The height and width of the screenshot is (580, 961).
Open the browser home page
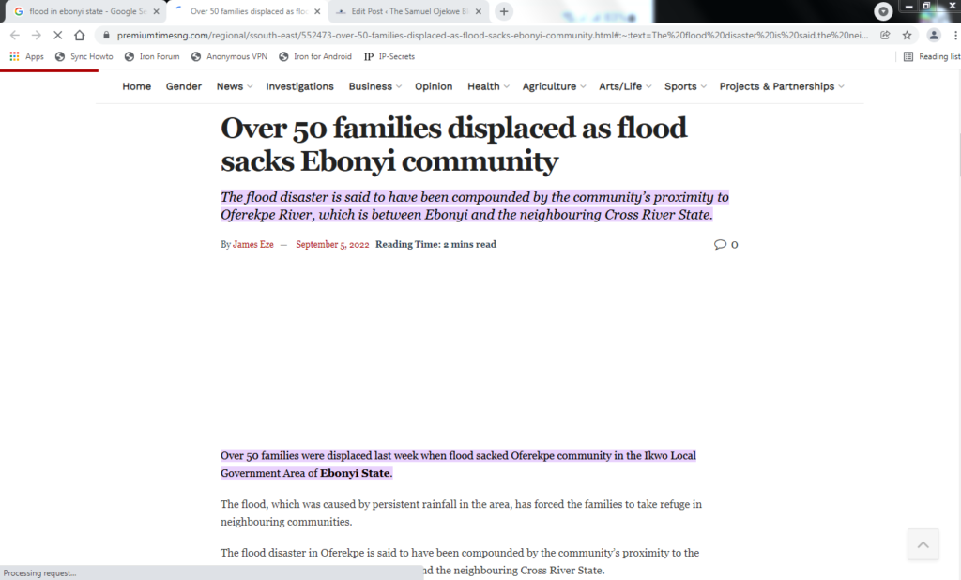tap(80, 35)
